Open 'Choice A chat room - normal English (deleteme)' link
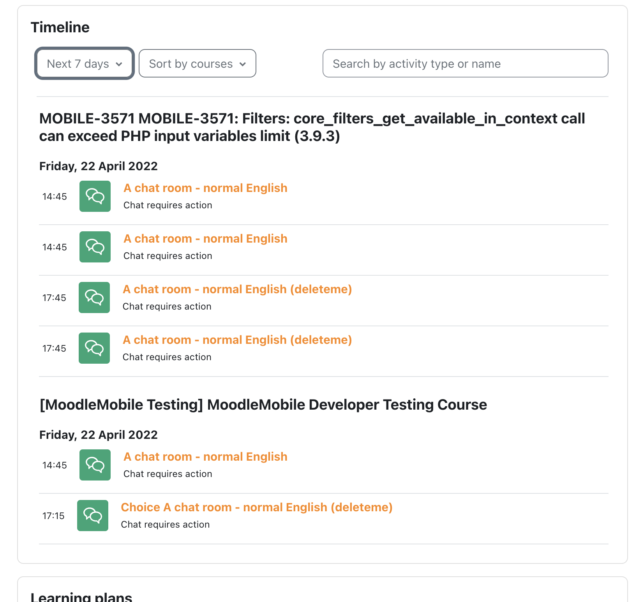 pos(257,507)
